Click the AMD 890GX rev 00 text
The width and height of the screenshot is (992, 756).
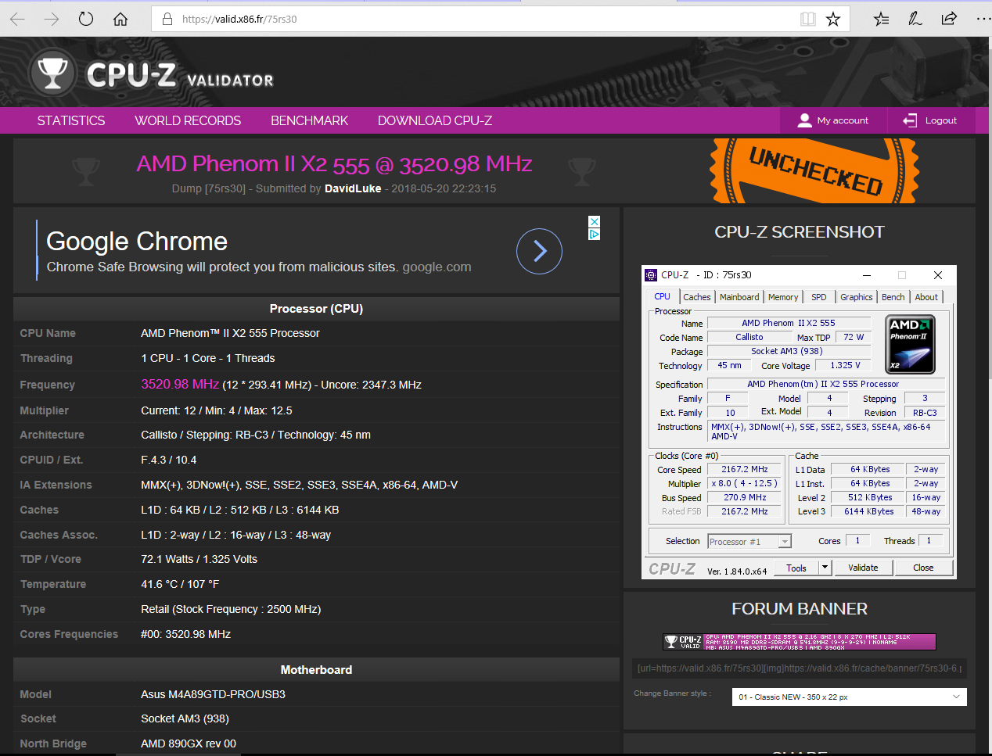tap(189, 743)
